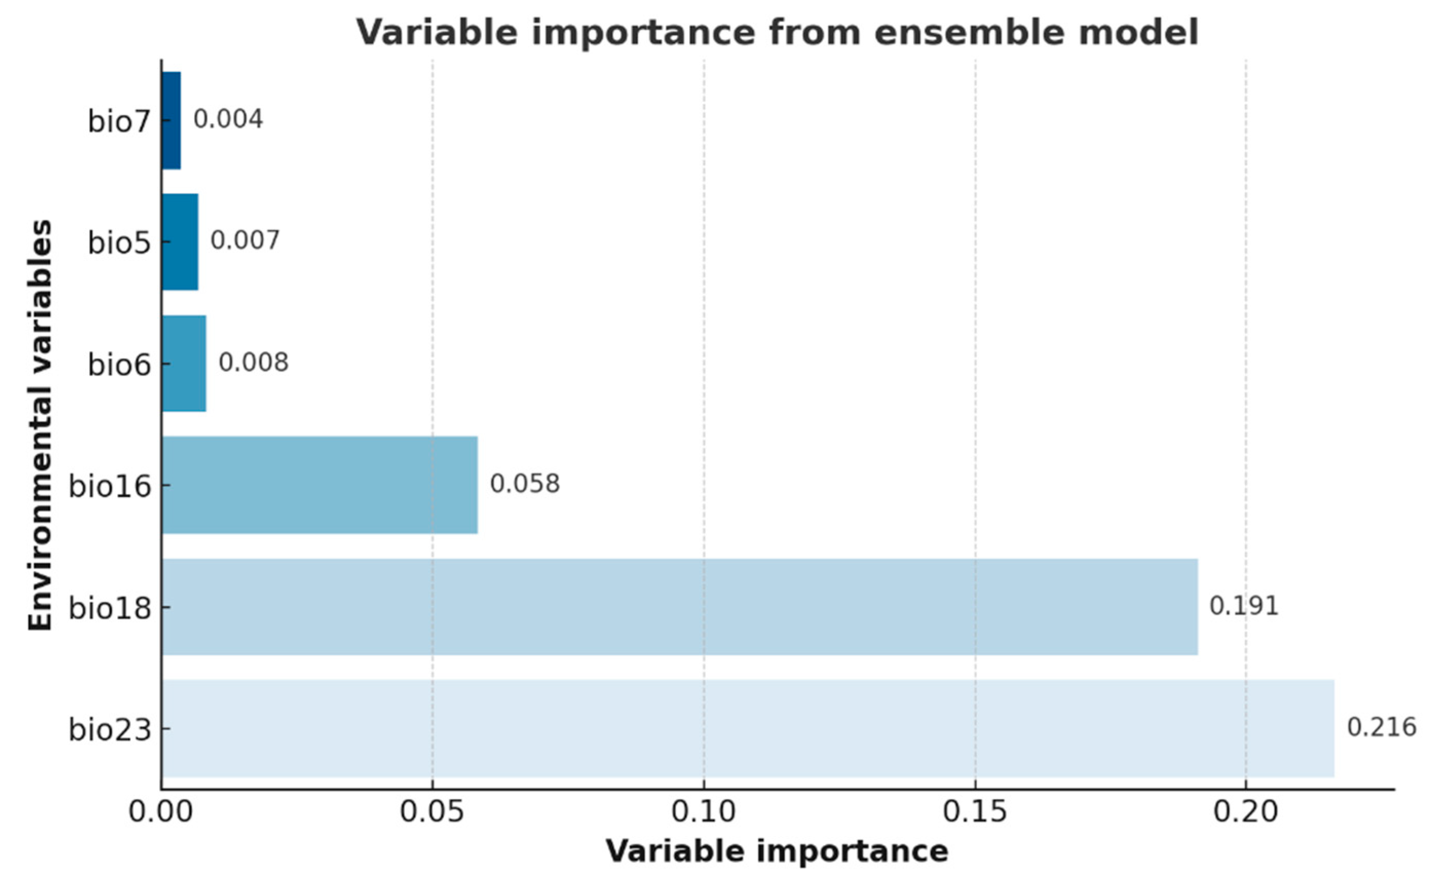This screenshot has height=885, width=1441.
Task: Click the 0.10 x-axis tick label
Action: coord(703,813)
